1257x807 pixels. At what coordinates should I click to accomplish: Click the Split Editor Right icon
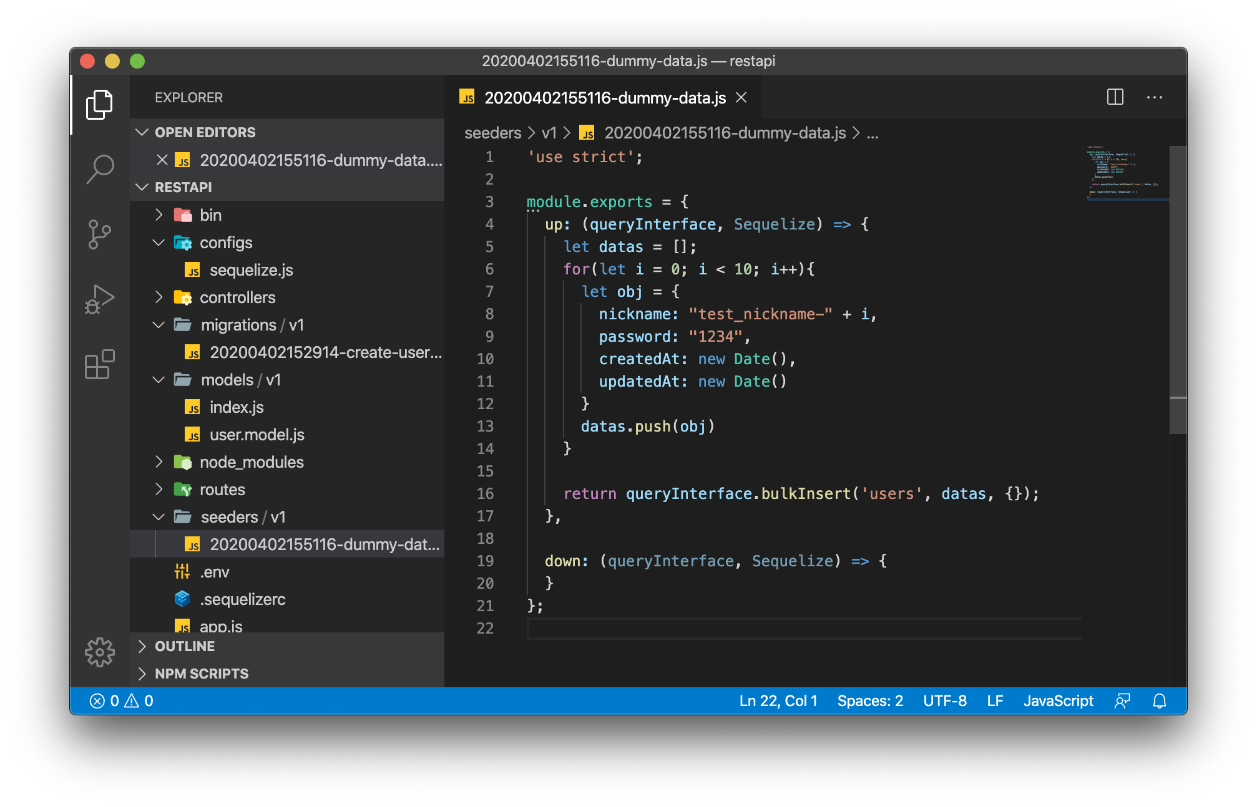1115,97
